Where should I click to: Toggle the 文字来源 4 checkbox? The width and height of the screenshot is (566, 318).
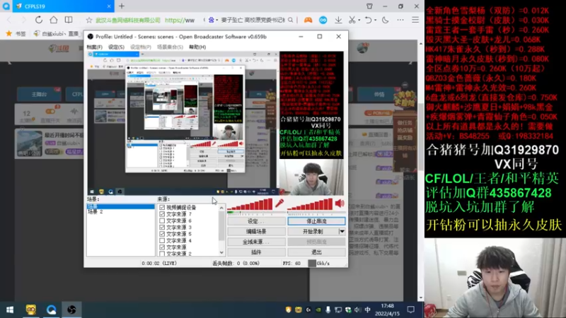162,240
